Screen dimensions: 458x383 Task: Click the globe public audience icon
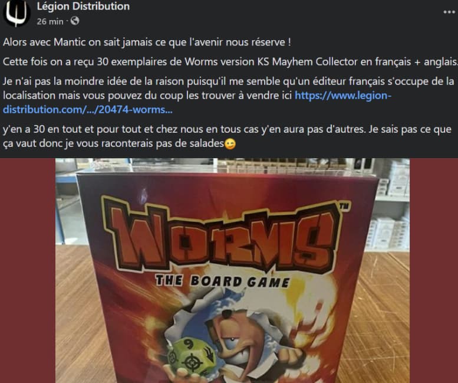coord(75,21)
